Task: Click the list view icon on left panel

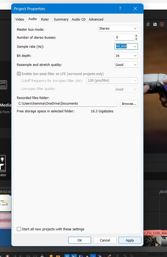Action: tap(3, 85)
